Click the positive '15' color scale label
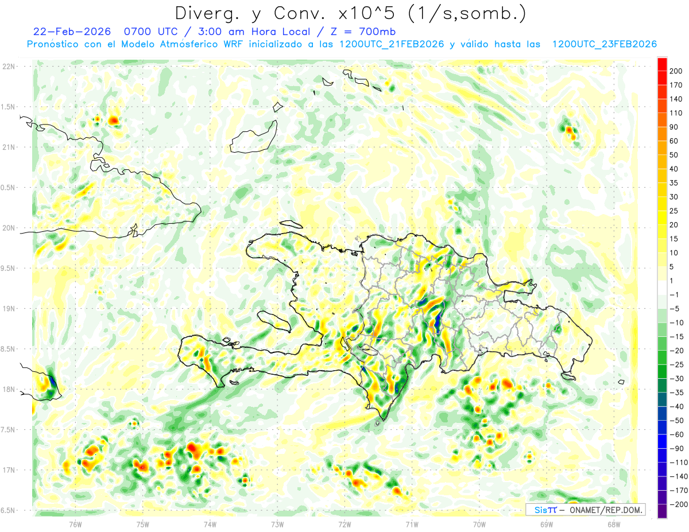 coord(674,239)
